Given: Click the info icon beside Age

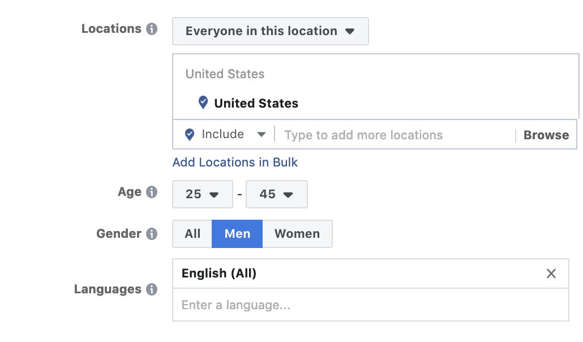Looking at the screenshot, I should tap(152, 192).
